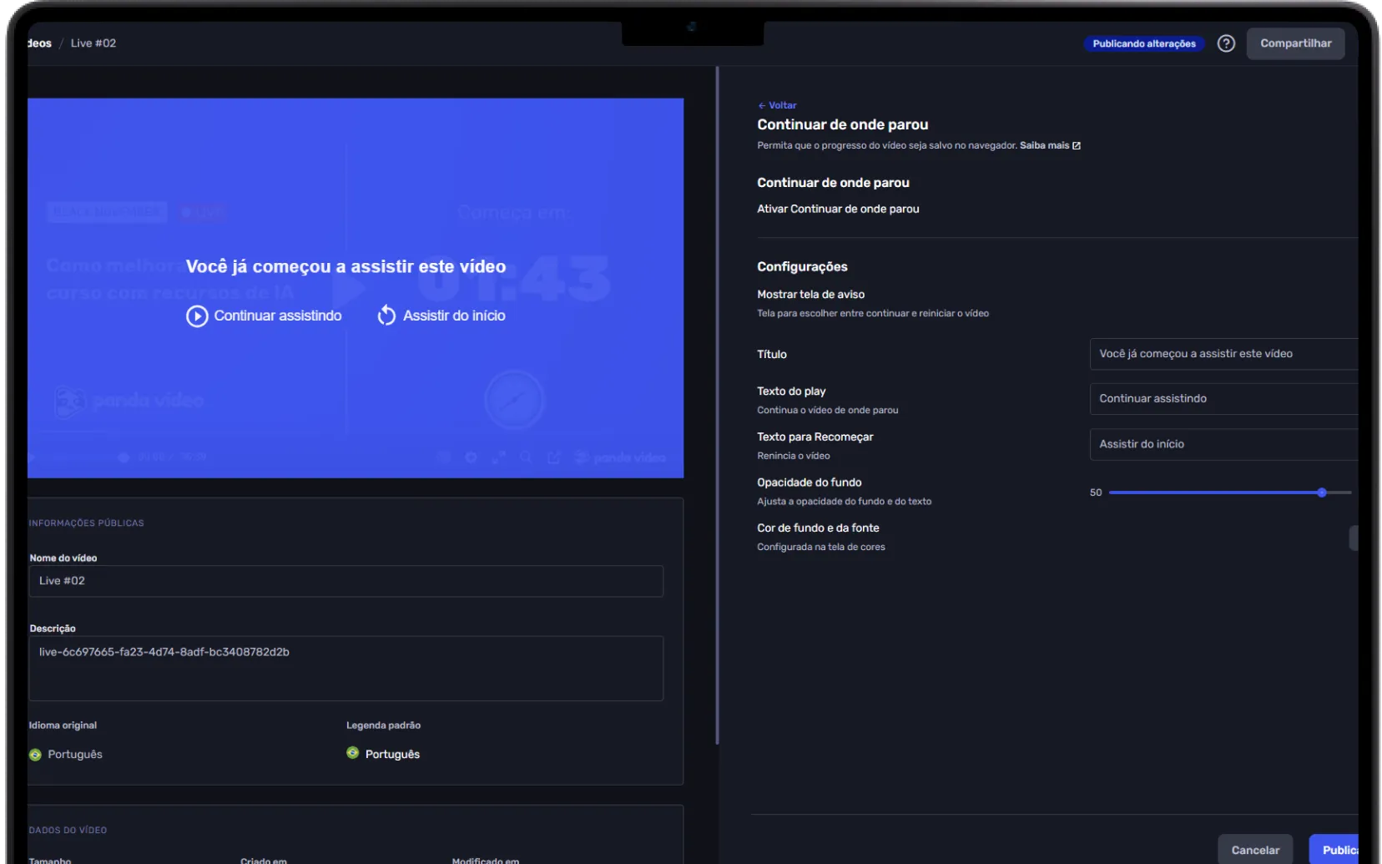Click the Publicando alterações status badge
The width and height of the screenshot is (1382, 864).
[1144, 43]
